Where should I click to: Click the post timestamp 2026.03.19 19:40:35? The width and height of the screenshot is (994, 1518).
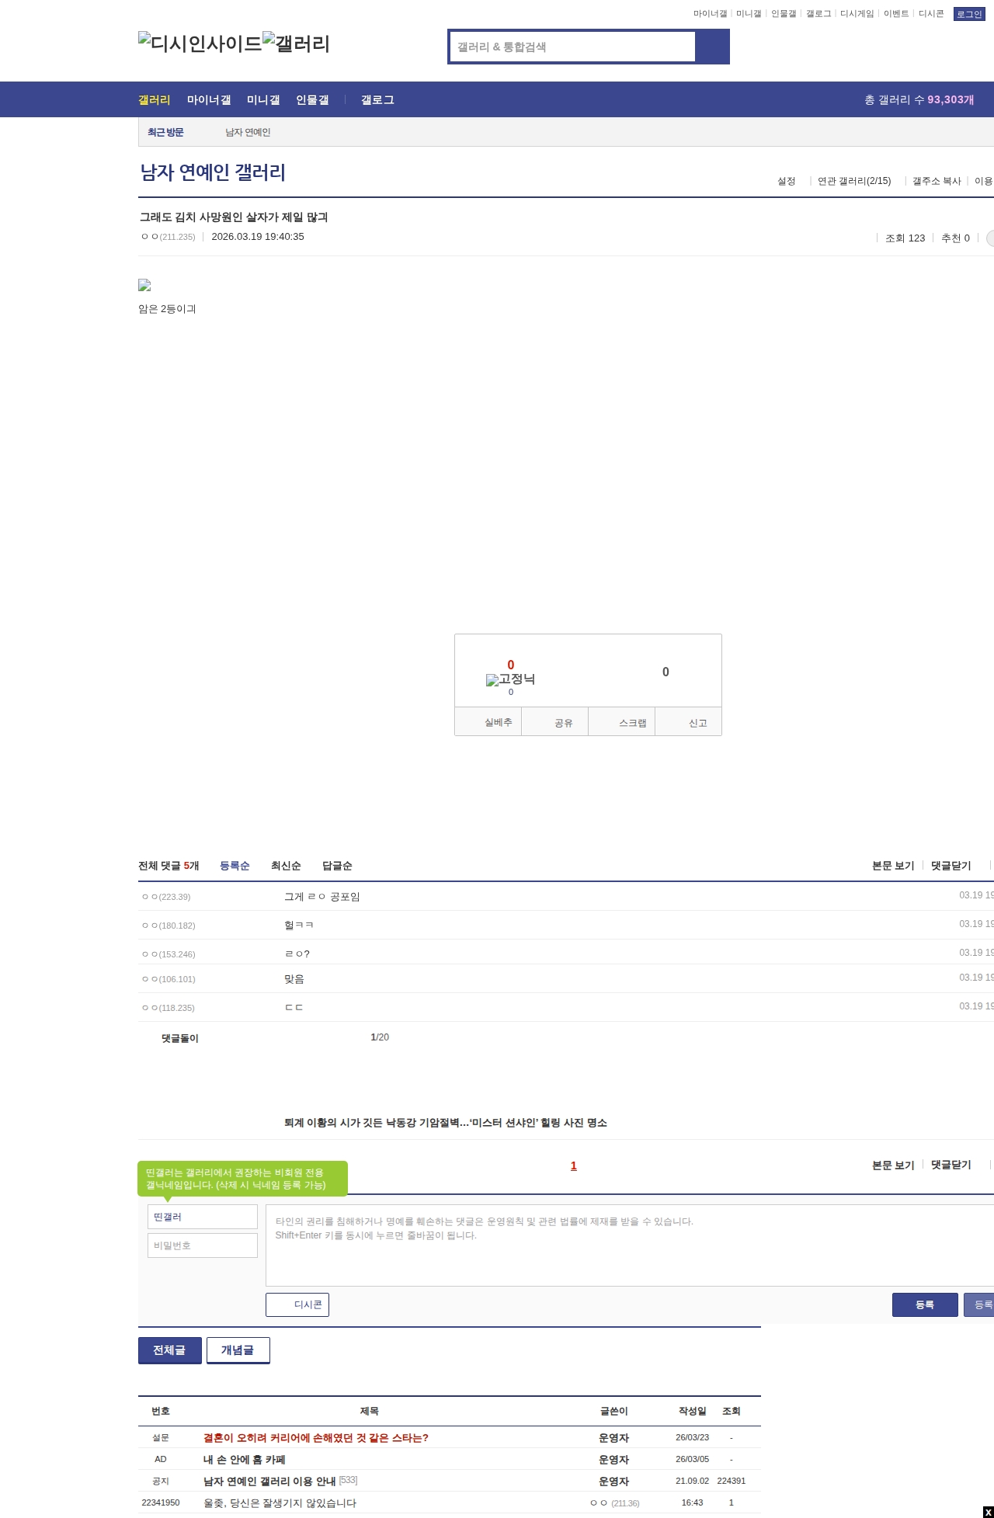(258, 237)
